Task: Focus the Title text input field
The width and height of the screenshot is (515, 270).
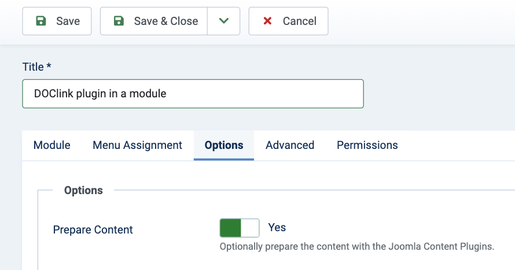Action: (x=193, y=94)
